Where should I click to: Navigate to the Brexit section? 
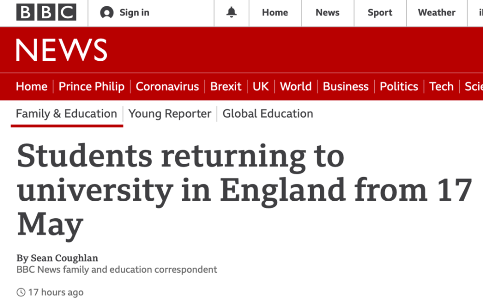point(226,86)
